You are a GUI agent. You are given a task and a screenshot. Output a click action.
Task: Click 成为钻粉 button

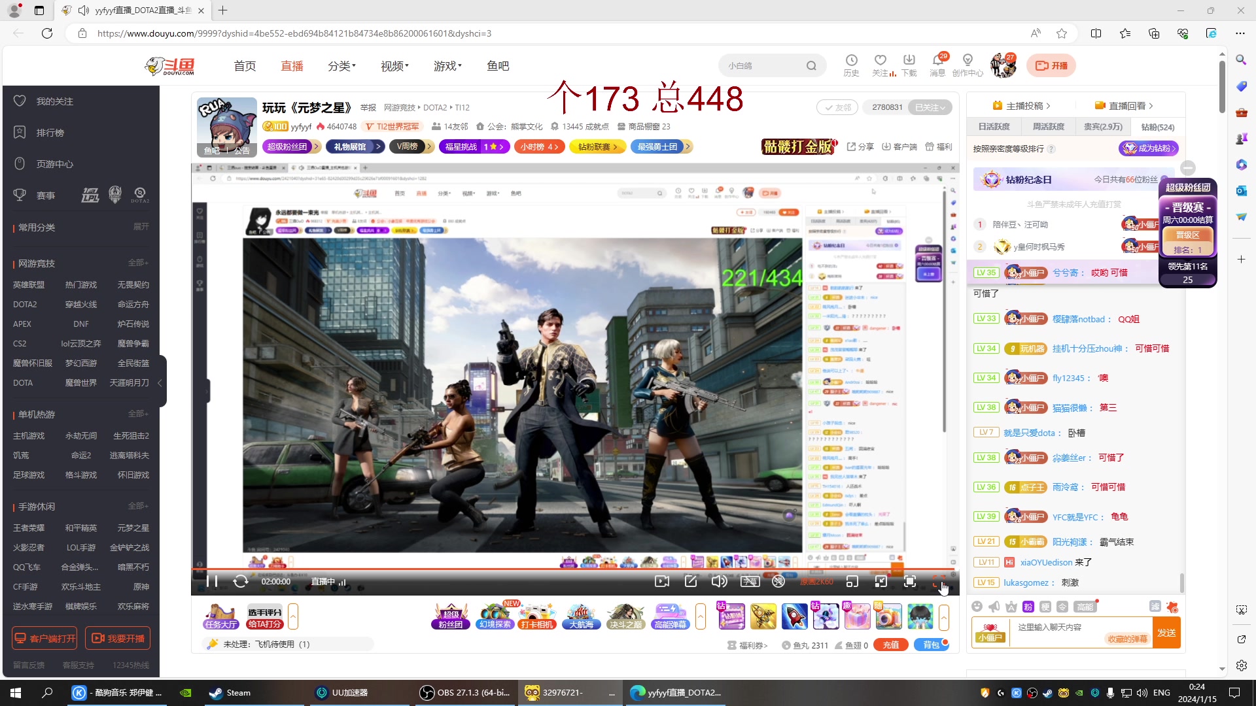1149,148
